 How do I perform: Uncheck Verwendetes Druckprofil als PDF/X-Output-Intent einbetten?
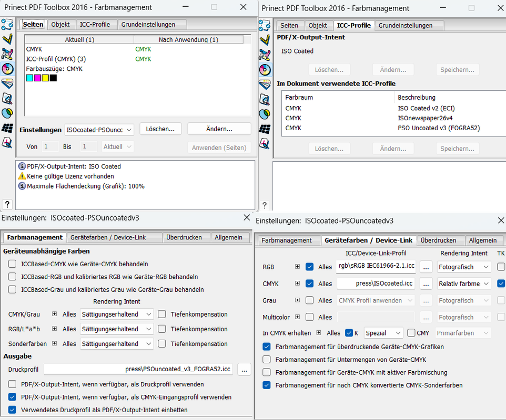click(x=12, y=409)
